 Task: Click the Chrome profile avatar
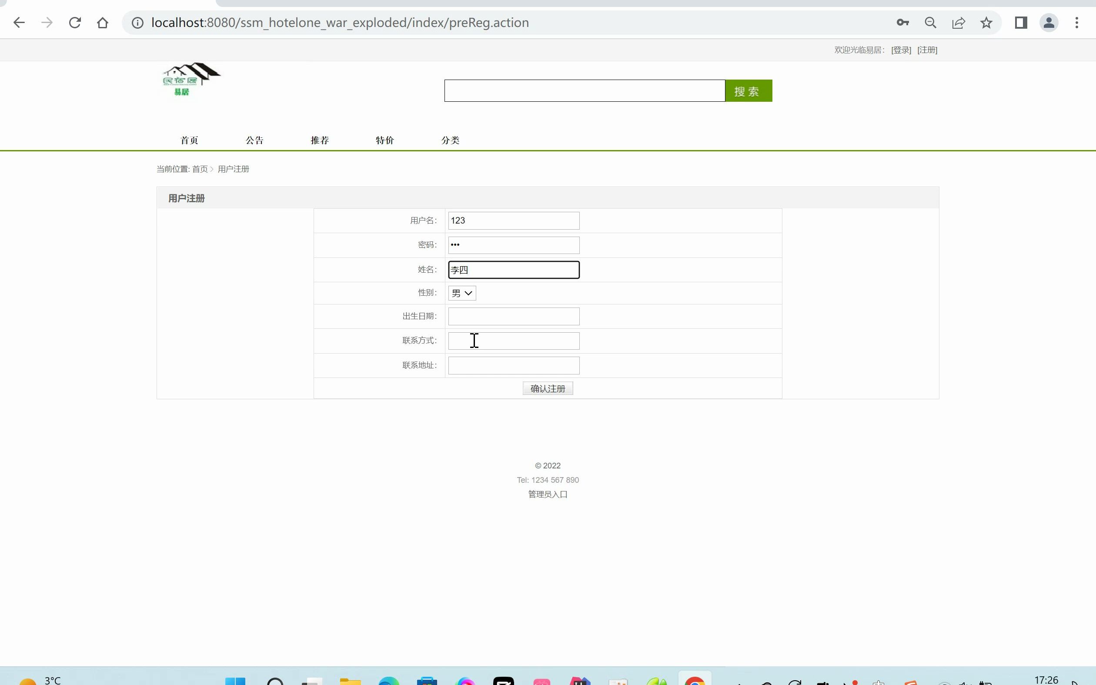pyautogui.click(x=1049, y=22)
